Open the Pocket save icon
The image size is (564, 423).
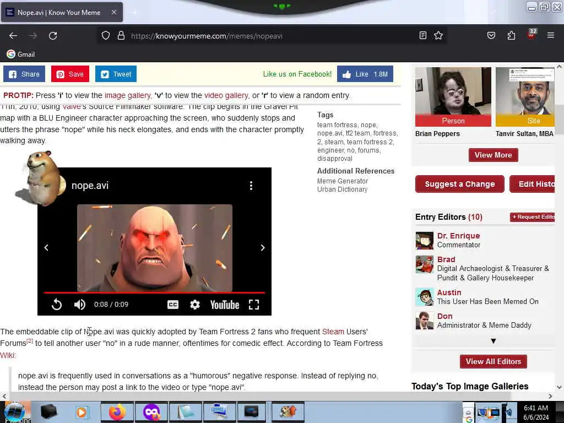491,35
